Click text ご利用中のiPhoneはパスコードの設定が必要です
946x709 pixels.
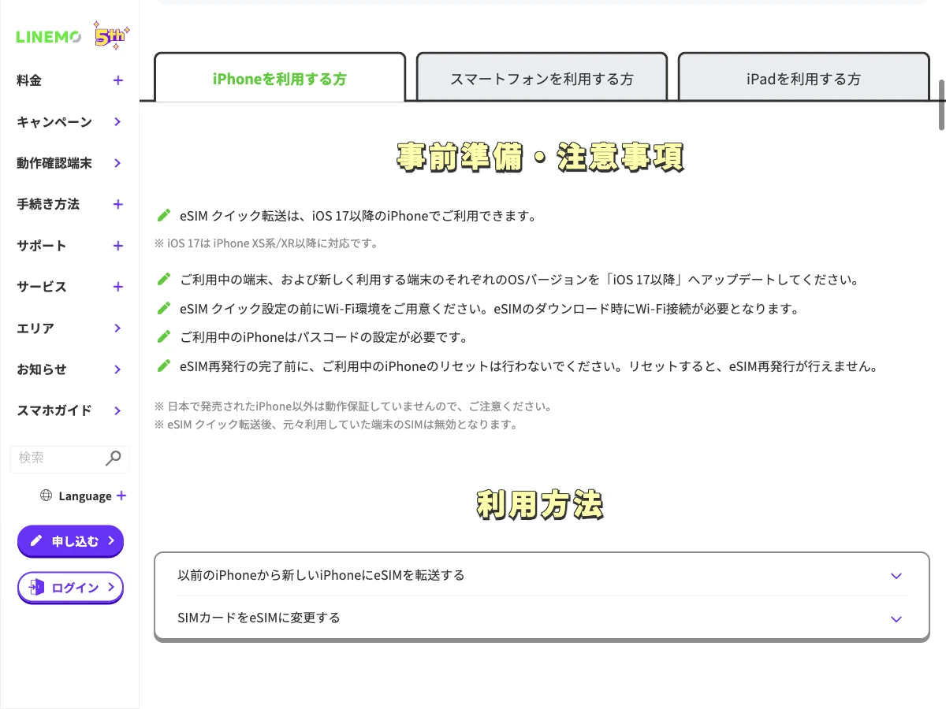pos(324,337)
